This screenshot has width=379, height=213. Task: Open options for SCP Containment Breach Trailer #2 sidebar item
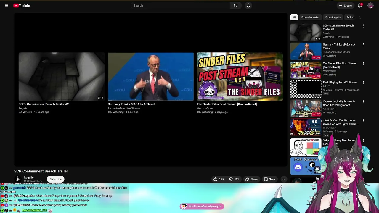[363, 26]
